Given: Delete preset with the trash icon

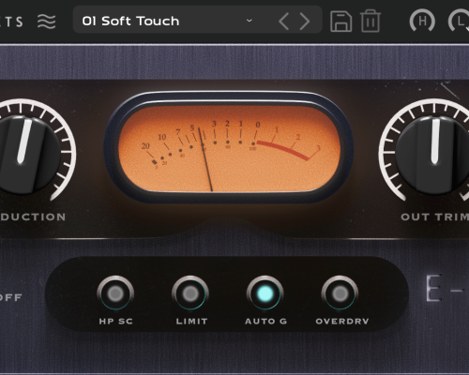Looking at the screenshot, I should coord(371,21).
